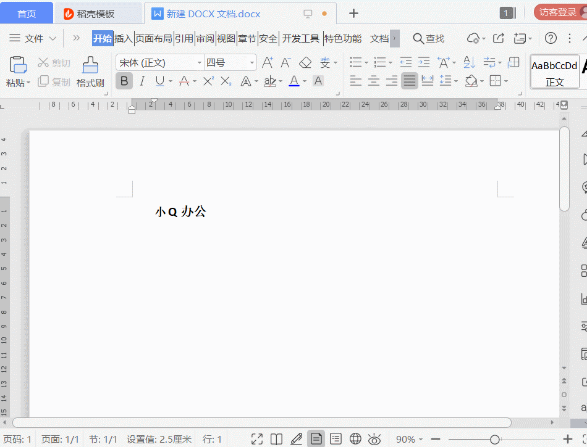Viewport: 587px width, 447px height.
Task: Open the 插入 (Insert) ribbon tab
Action: [124, 39]
